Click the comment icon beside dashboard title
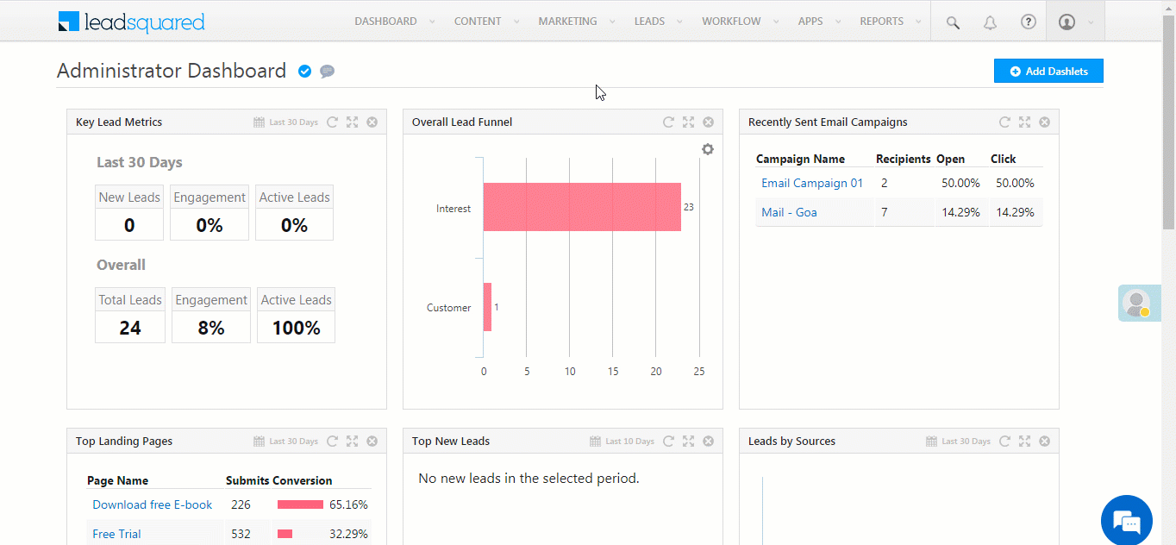 [327, 72]
